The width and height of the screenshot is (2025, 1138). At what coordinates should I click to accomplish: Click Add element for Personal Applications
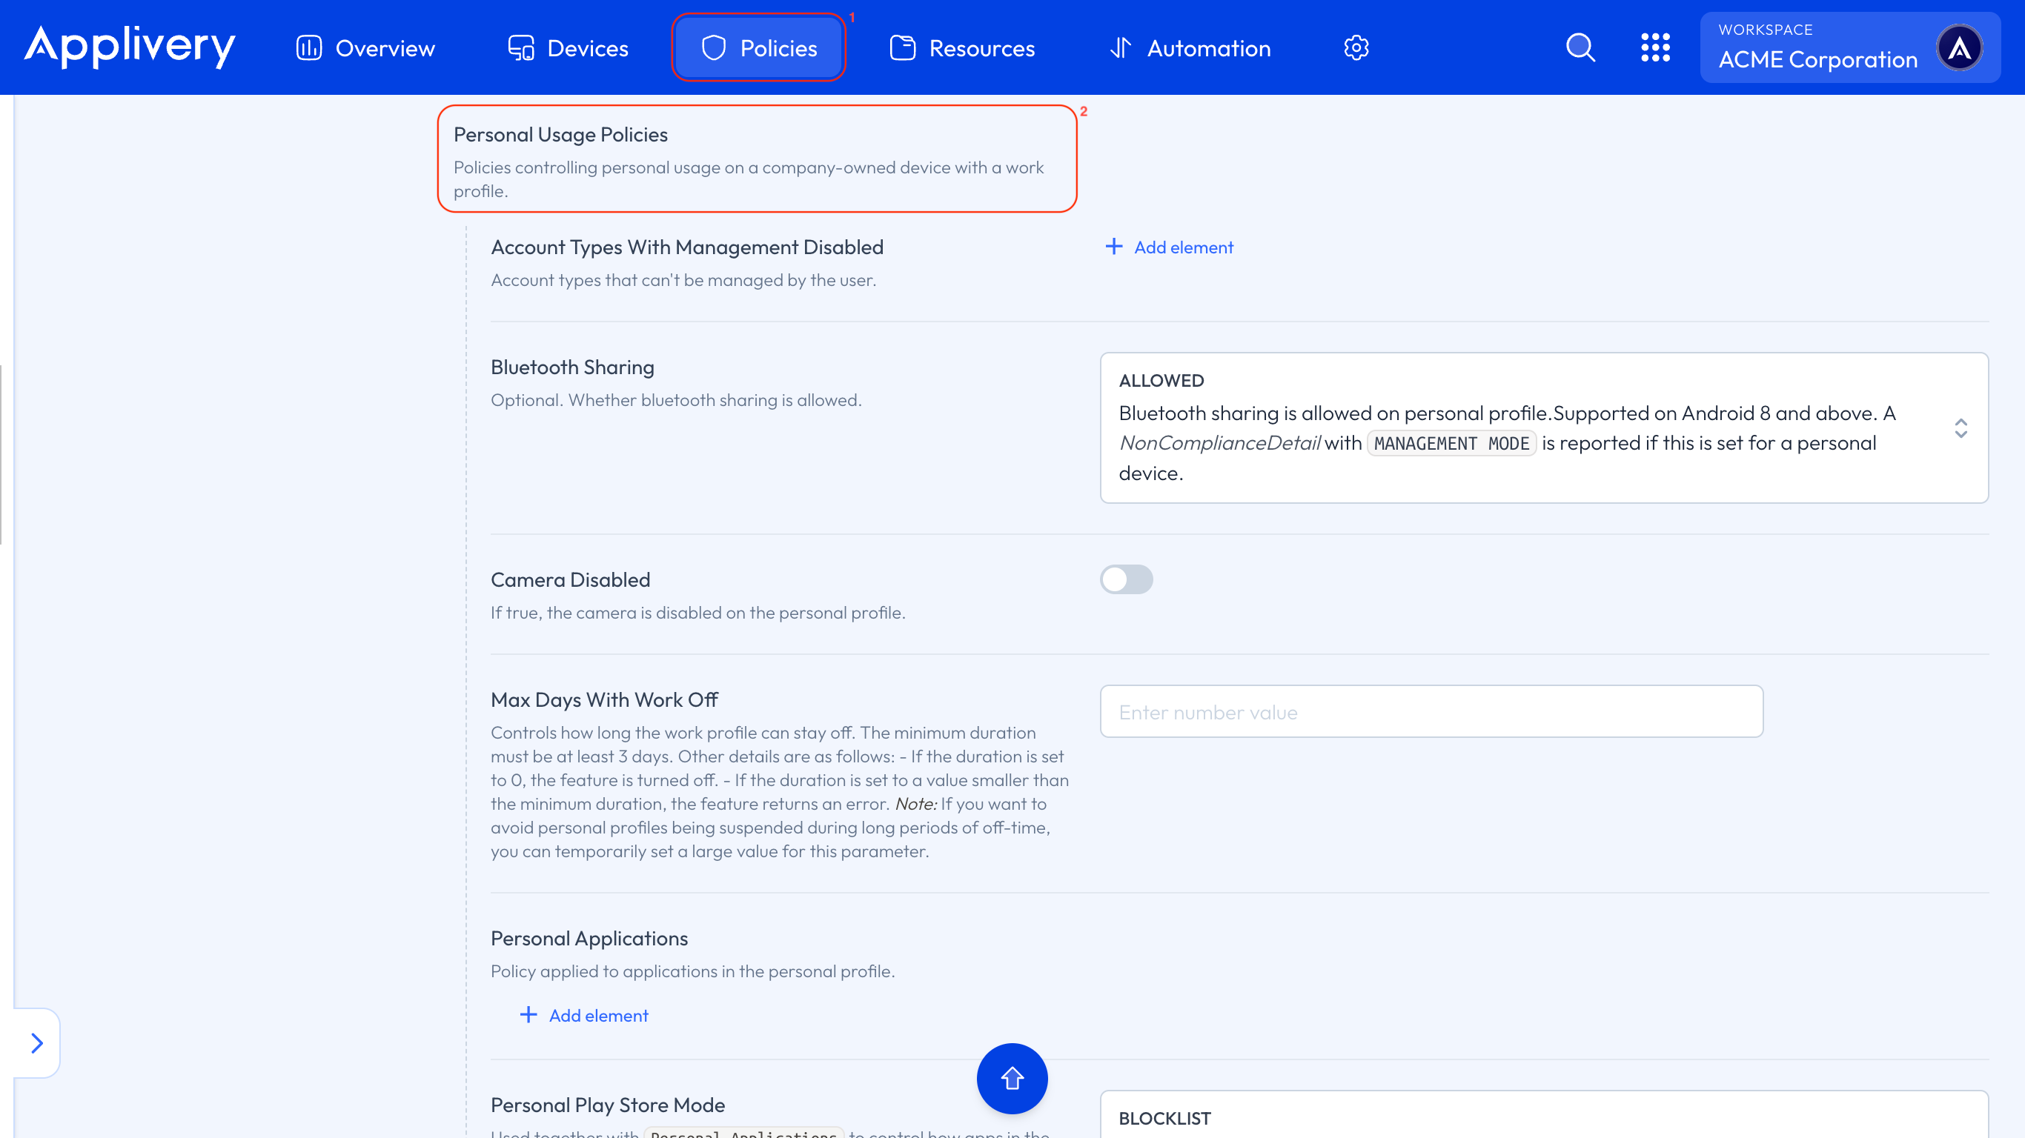[598, 1016]
